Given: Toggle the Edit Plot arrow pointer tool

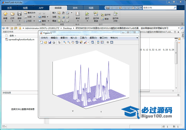Looking at the screenshot, I should pos(59,42).
